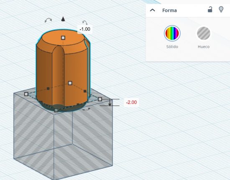Viewport: 230px width, 180px height.
Task: Click the white handle at the left base corner
Action: coord(26,94)
